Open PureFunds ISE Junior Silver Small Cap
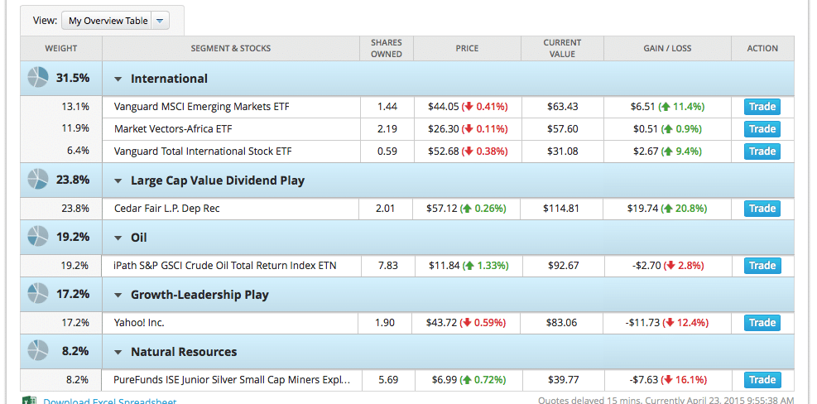 point(232,380)
